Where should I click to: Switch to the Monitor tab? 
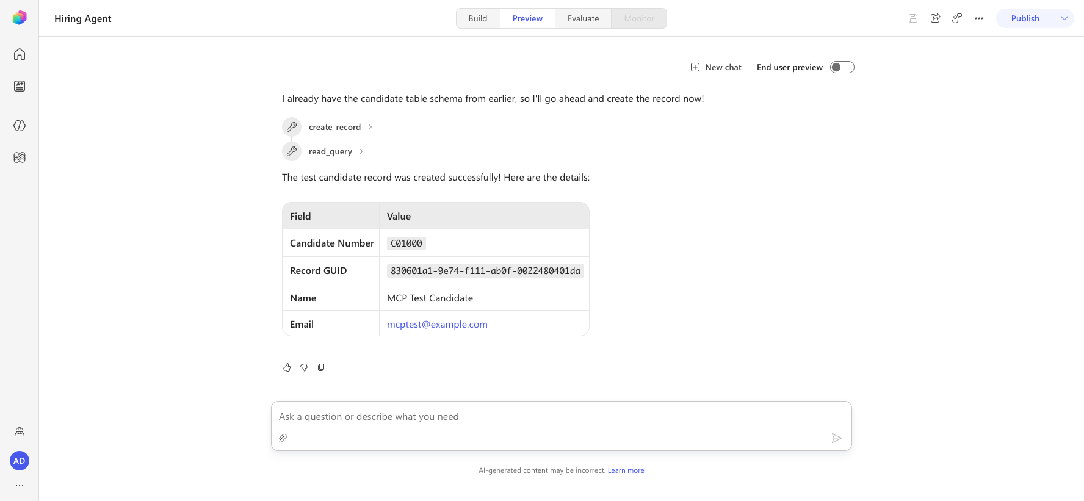[639, 18]
